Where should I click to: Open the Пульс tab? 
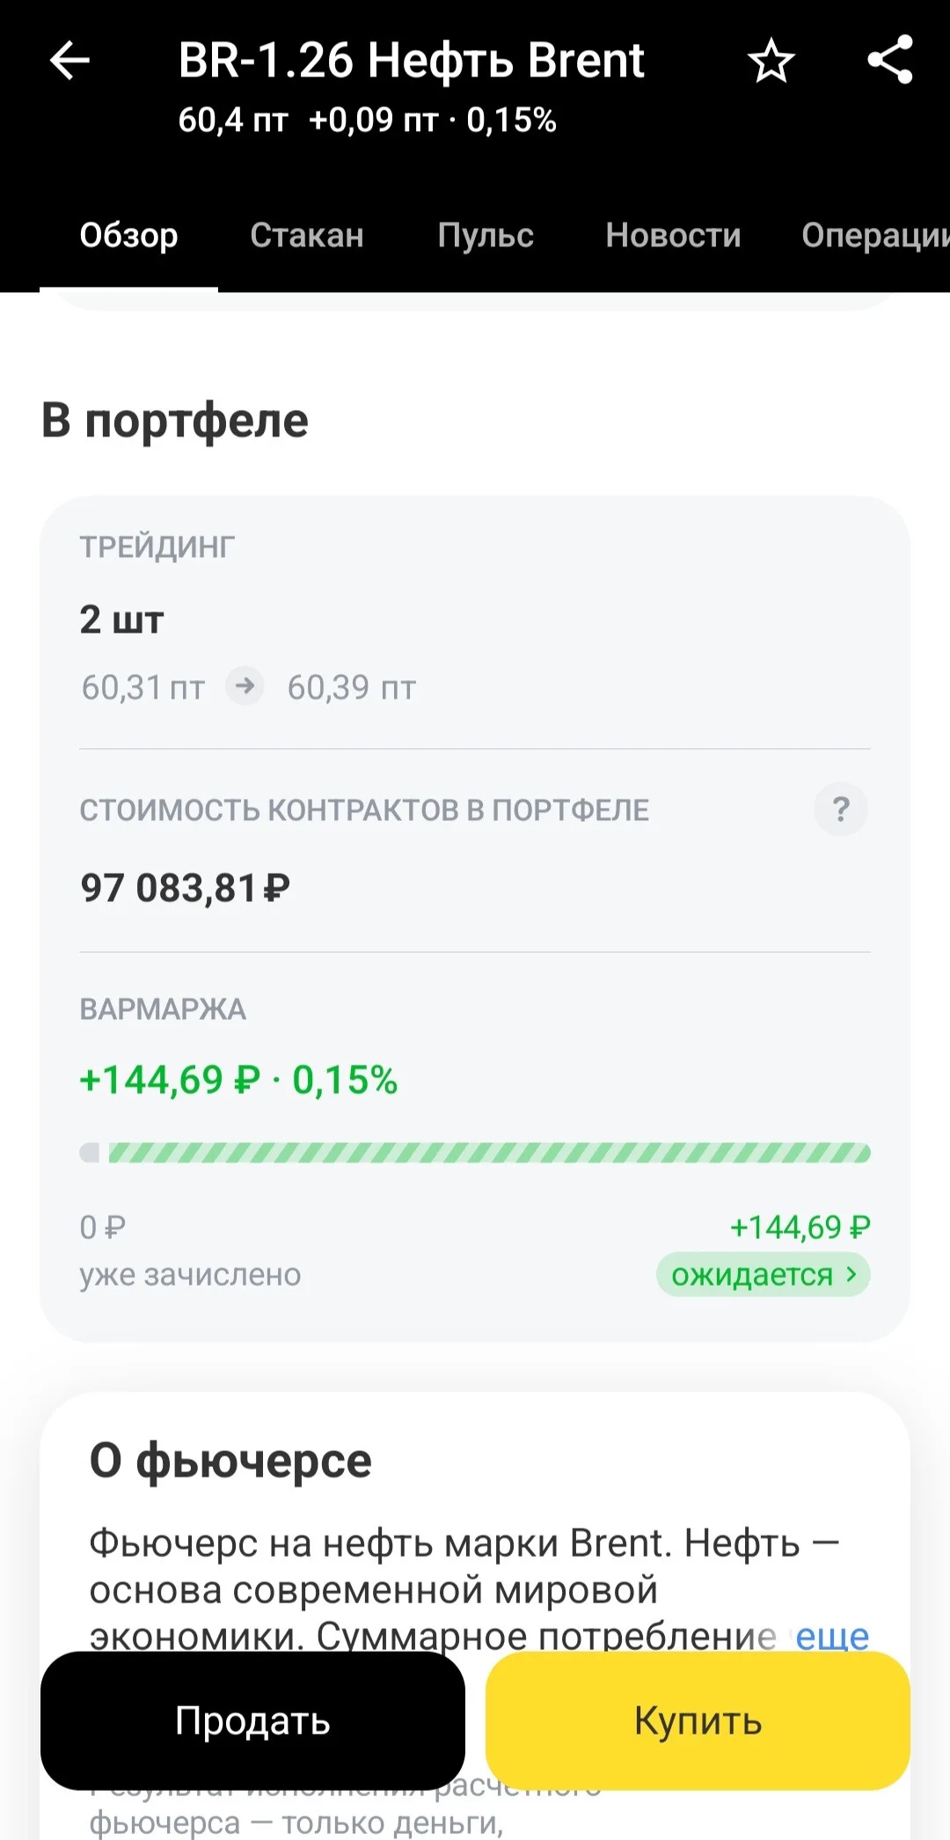pos(486,236)
